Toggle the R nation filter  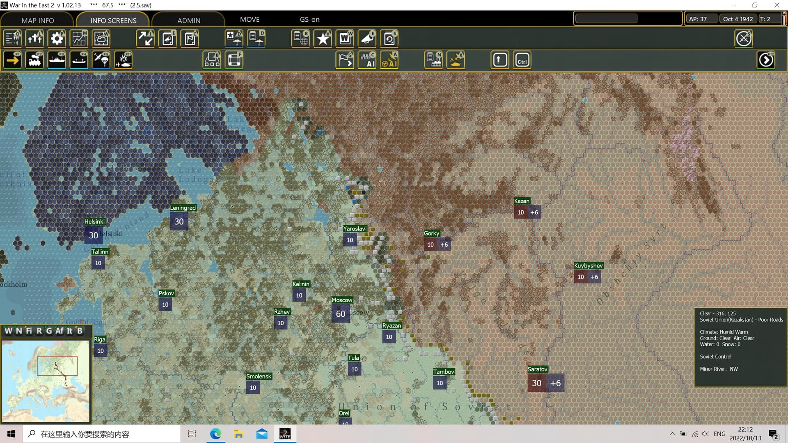coord(39,331)
